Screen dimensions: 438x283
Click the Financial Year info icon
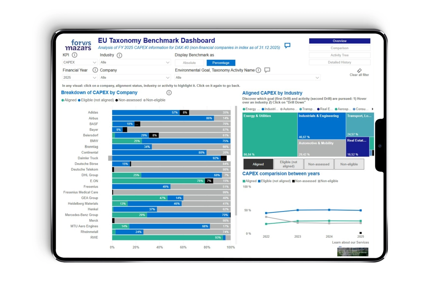click(x=95, y=70)
